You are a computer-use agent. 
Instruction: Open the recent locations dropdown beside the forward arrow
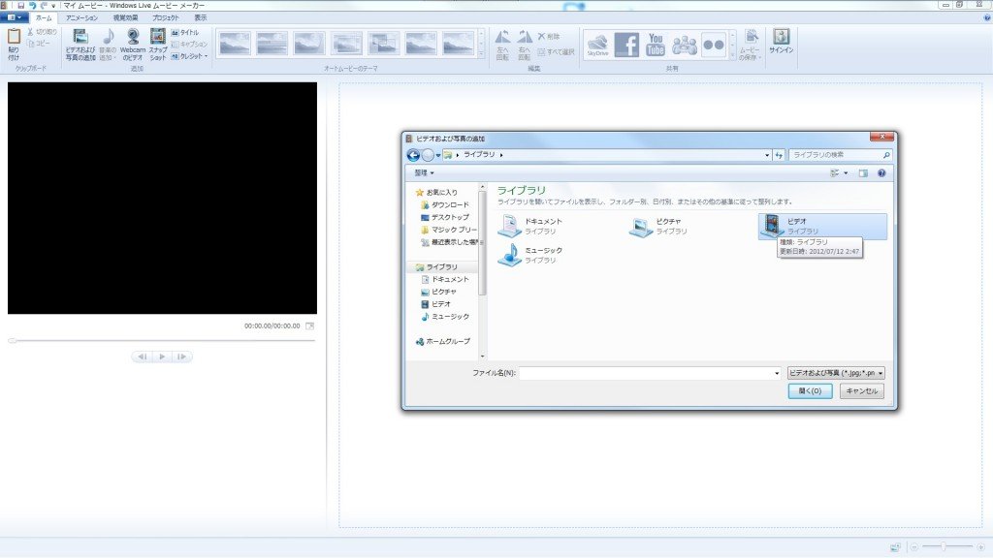tap(438, 155)
